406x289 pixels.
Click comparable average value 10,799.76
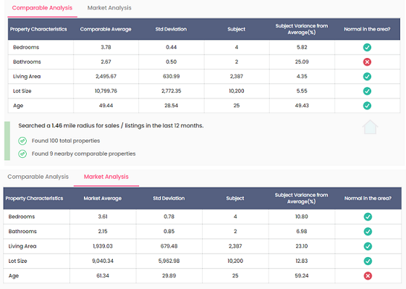pos(106,91)
